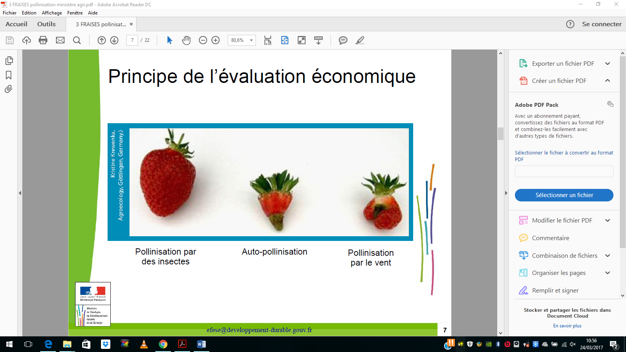Open the attachments paperclip panel

tap(9, 89)
